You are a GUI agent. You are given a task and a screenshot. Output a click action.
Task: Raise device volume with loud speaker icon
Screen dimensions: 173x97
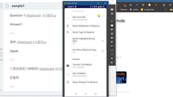click(x=112, y=38)
